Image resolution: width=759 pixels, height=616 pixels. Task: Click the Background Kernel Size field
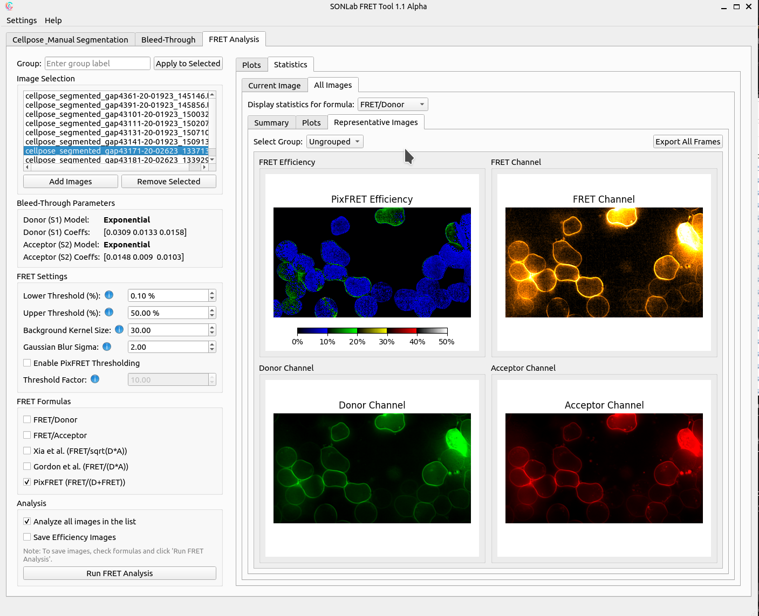168,330
